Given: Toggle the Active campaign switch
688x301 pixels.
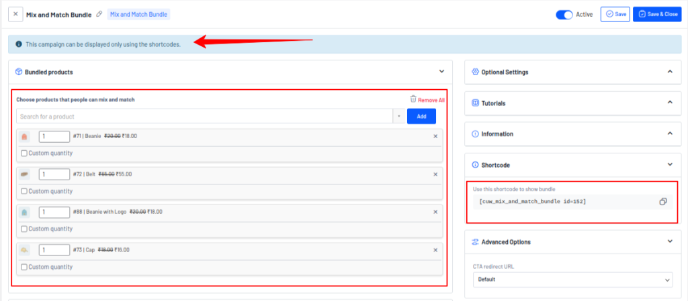Looking at the screenshot, I should [x=564, y=14].
